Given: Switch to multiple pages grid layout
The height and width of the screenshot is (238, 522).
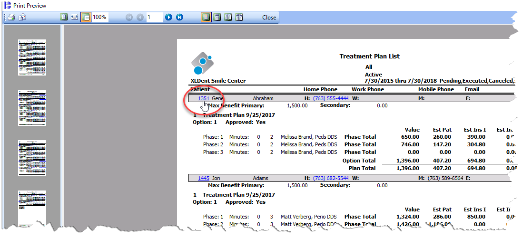Looking at the screenshot, I should pos(239,18).
